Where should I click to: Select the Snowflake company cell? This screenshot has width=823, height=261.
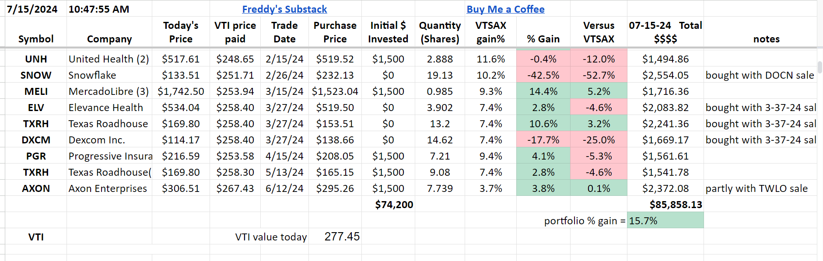(109, 75)
